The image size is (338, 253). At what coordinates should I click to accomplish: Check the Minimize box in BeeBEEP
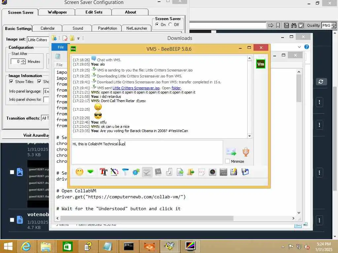227,161
